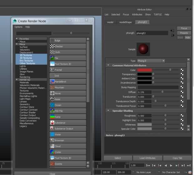Image resolution: width=194 pixels, height=175 pixels.
Task: Click the map button next to Roughness
Action: point(182,116)
